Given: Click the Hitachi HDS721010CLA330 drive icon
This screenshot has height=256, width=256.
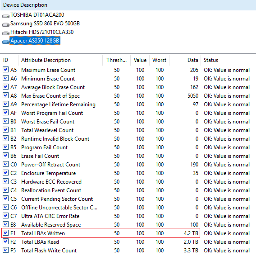Looking at the screenshot, I should point(6,33).
